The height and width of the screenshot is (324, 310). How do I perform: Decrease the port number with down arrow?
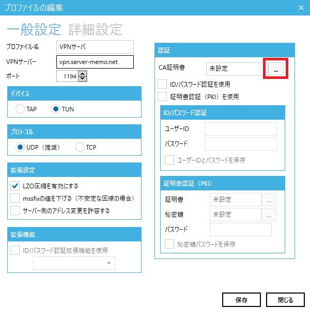click(83, 79)
